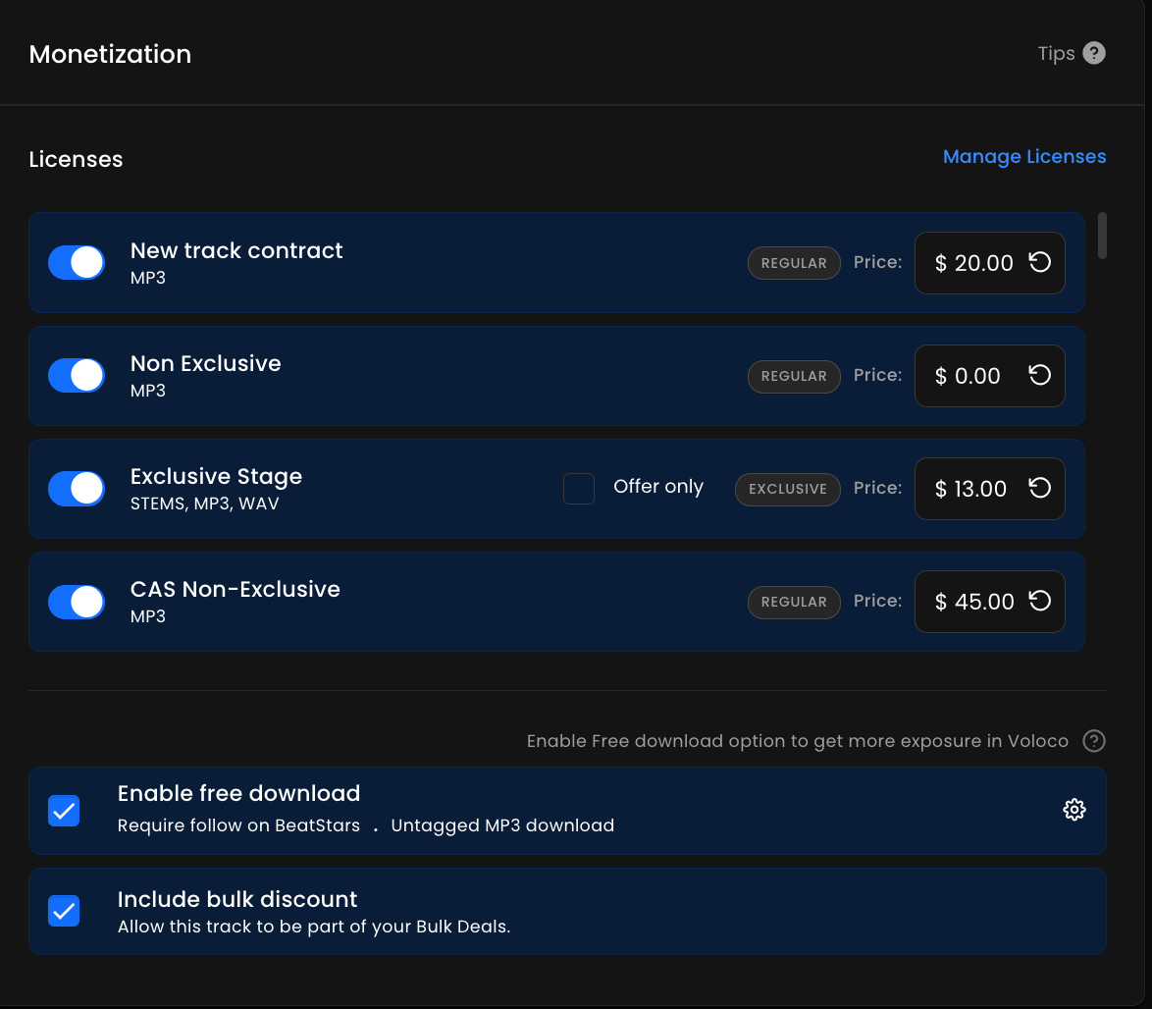Image resolution: width=1152 pixels, height=1009 pixels.
Task: Click the licenses list scrollbar
Action: [1102, 236]
